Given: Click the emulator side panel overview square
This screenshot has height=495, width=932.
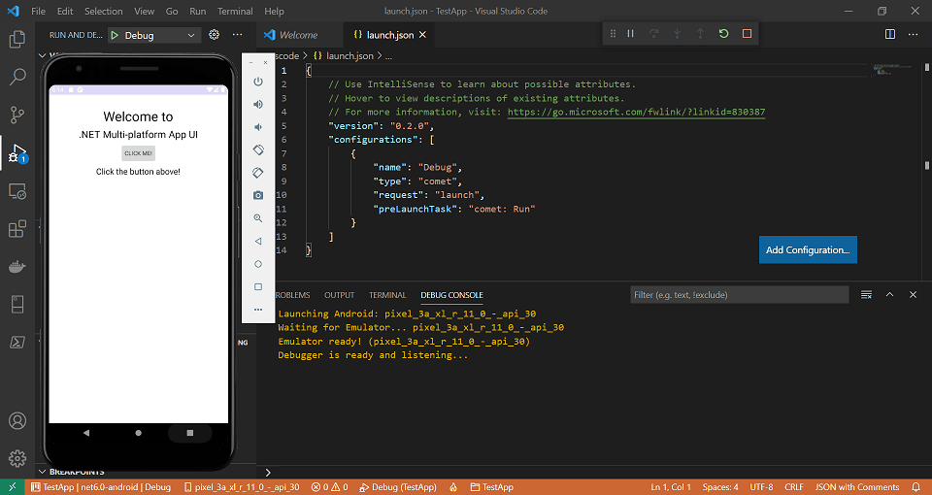Looking at the screenshot, I should pyautogui.click(x=258, y=287).
